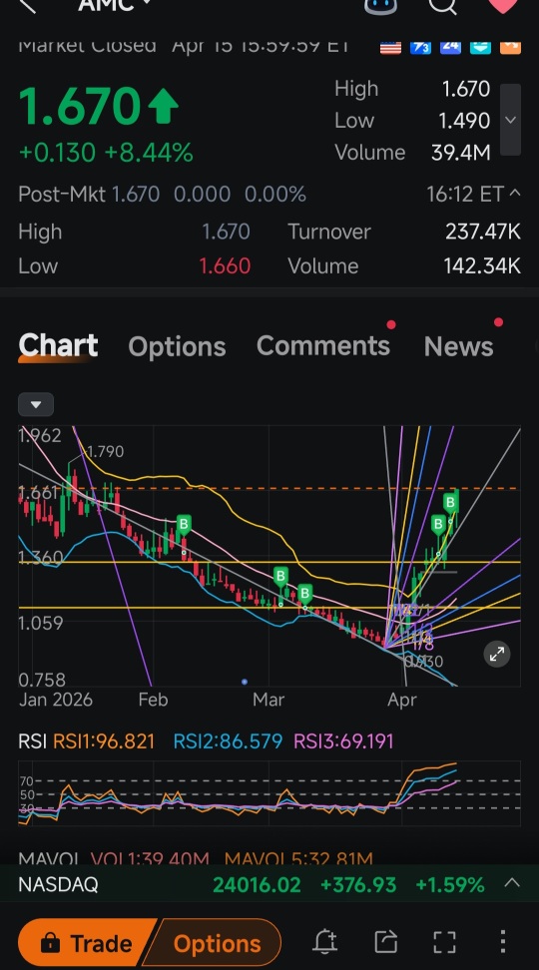Add a price alert bell icon
The image size is (539, 970).
pyautogui.click(x=324, y=942)
